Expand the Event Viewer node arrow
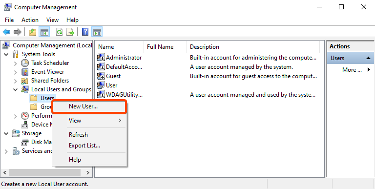Screen dimensions: 375x189 coord(16,72)
